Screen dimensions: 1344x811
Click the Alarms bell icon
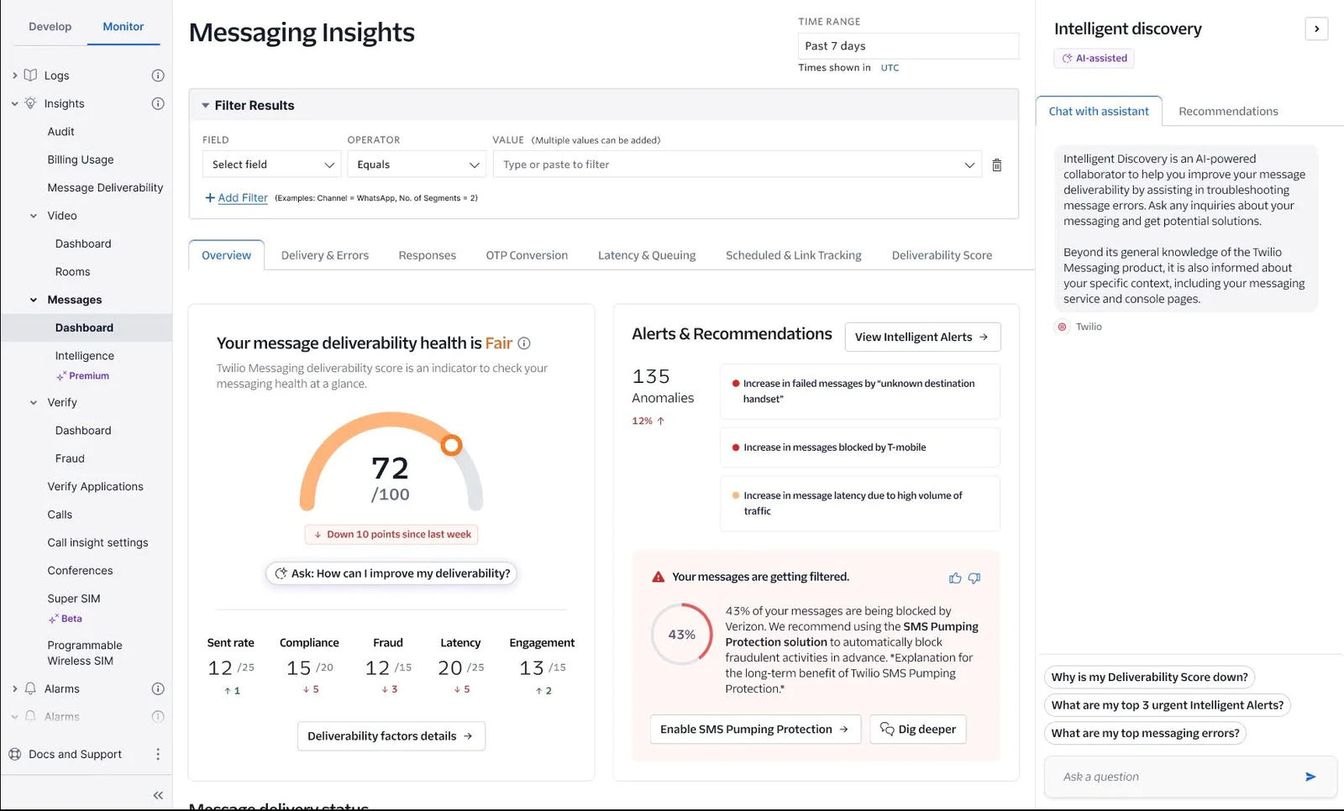pyautogui.click(x=31, y=688)
